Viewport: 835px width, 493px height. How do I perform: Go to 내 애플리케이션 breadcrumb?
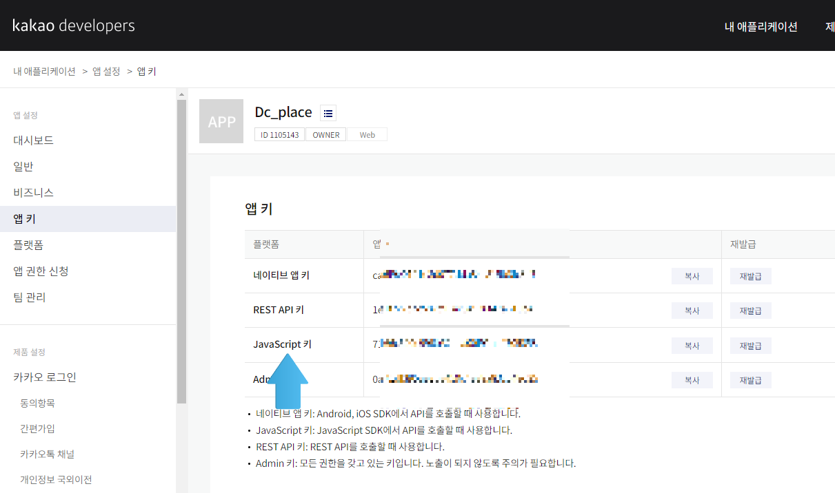coord(44,71)
